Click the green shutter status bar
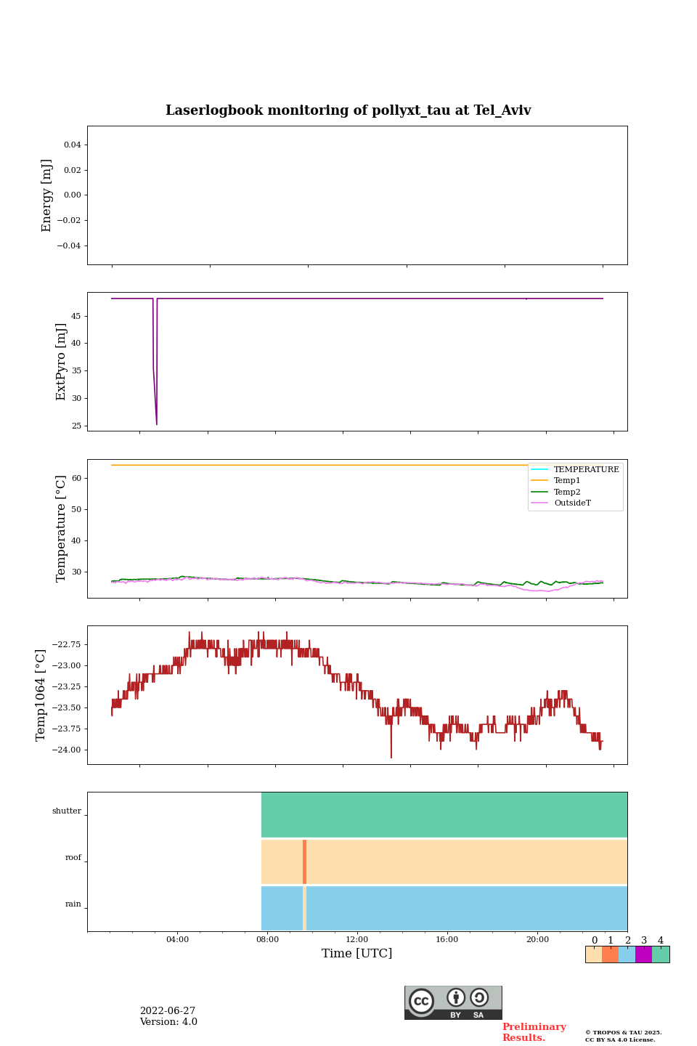 pyautogui.click(x=444, y=814)
